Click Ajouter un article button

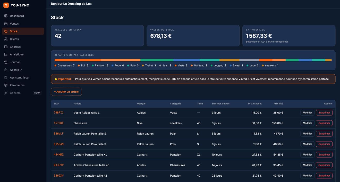point(66,92)
